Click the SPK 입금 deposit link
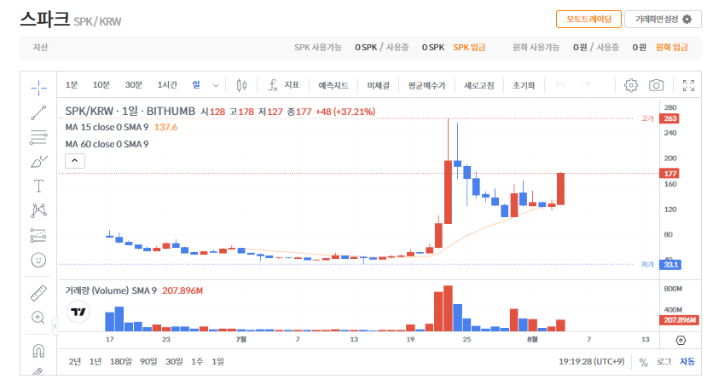This screenshot has width=707, height=379. (469, 47)
